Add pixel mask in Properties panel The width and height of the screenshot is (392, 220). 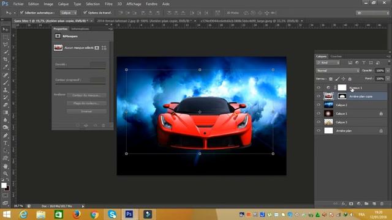[x=97, y=48]
